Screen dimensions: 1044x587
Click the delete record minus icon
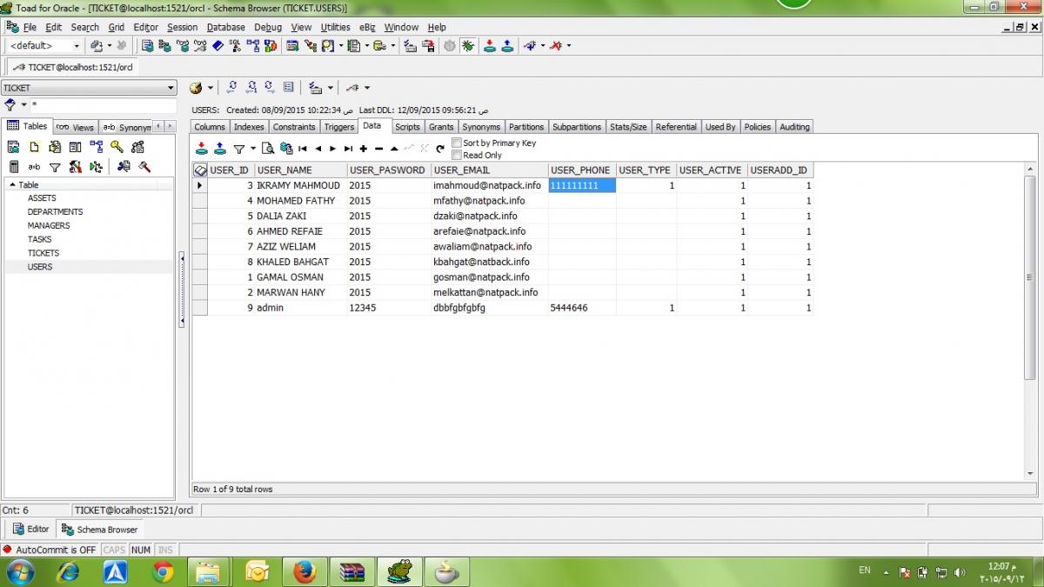coord(378,149)
